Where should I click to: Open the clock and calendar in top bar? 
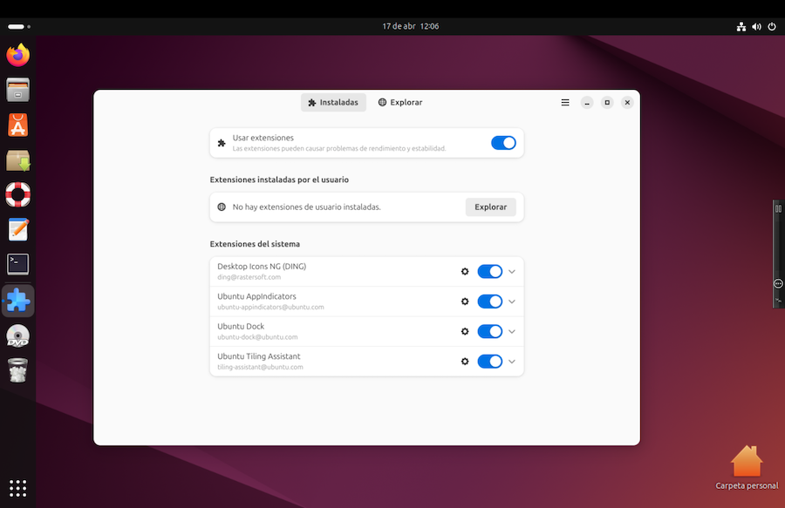pos(410,26)
